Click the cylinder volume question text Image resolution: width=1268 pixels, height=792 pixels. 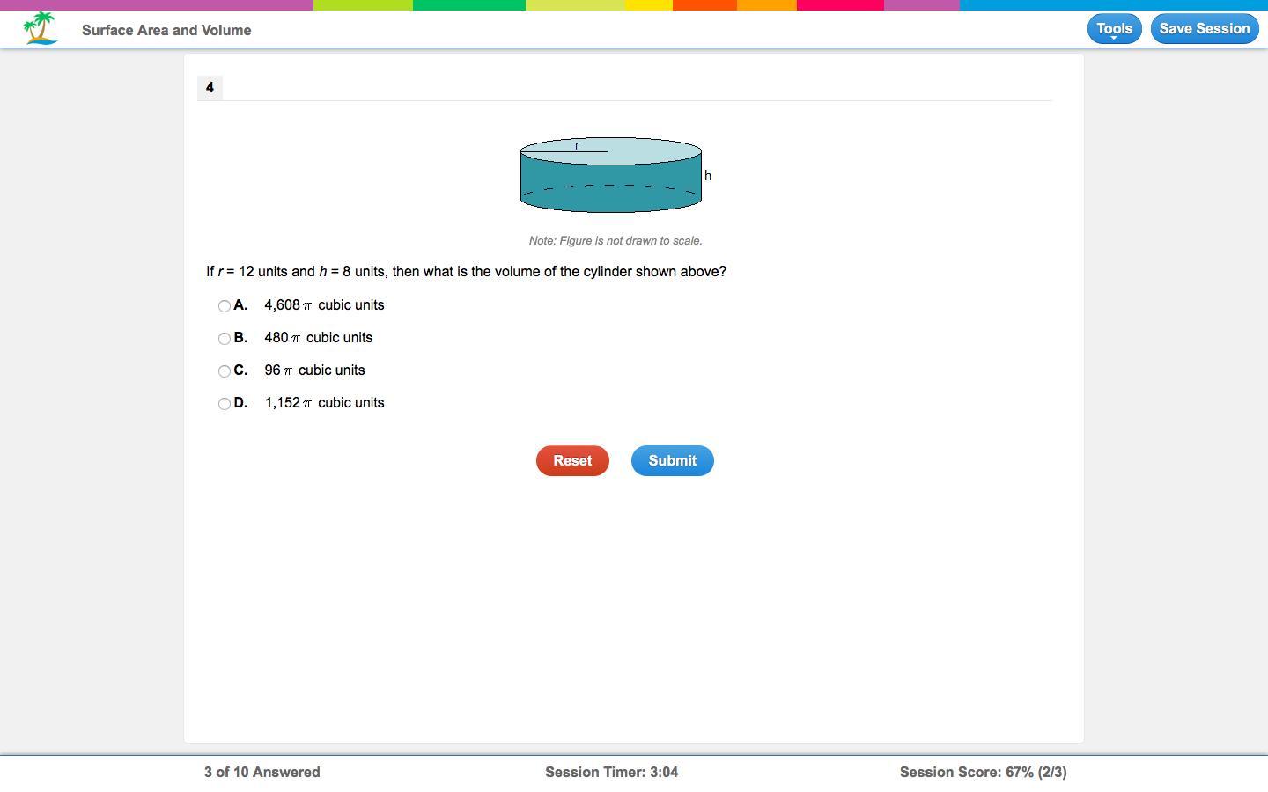click(467, 272)
